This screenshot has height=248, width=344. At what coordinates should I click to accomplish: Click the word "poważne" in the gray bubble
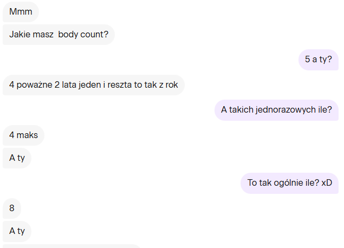click(35, 85)
